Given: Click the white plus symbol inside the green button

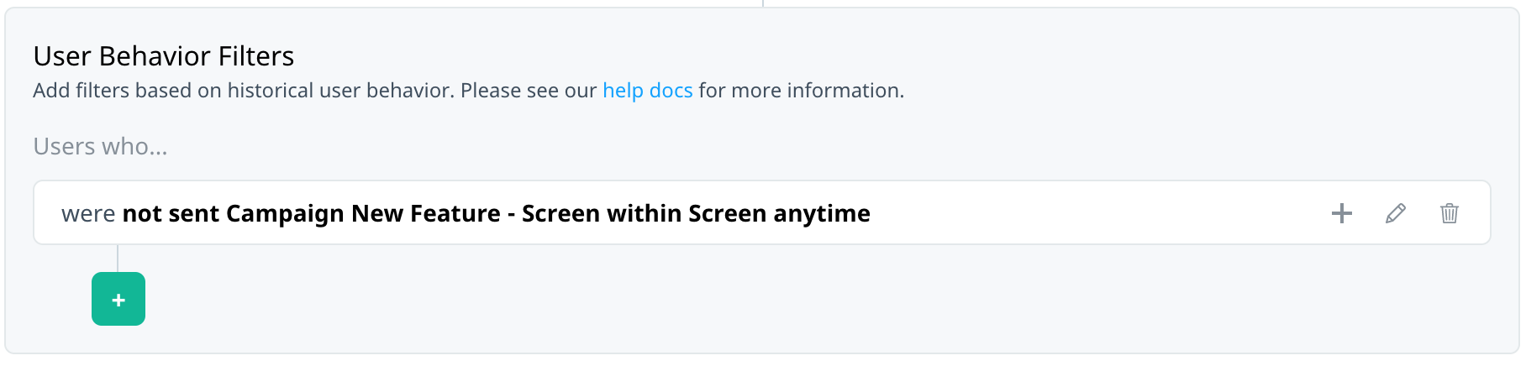Looking at the screenshot, I should pos(118,300).
